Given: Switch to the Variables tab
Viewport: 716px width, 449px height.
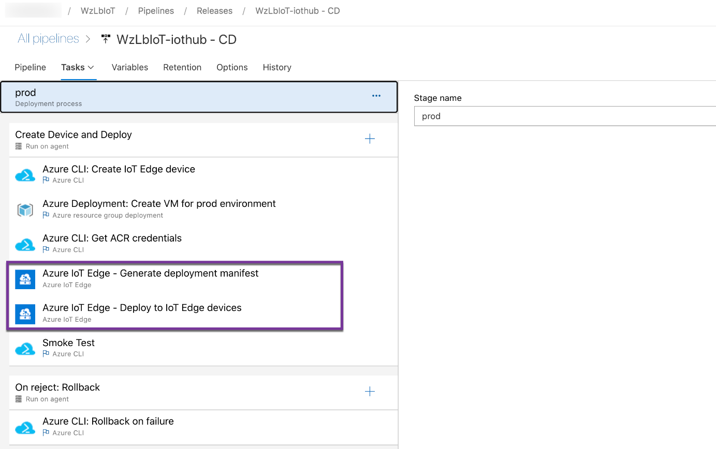Looking at the screenshot, I should coord(130,67).
